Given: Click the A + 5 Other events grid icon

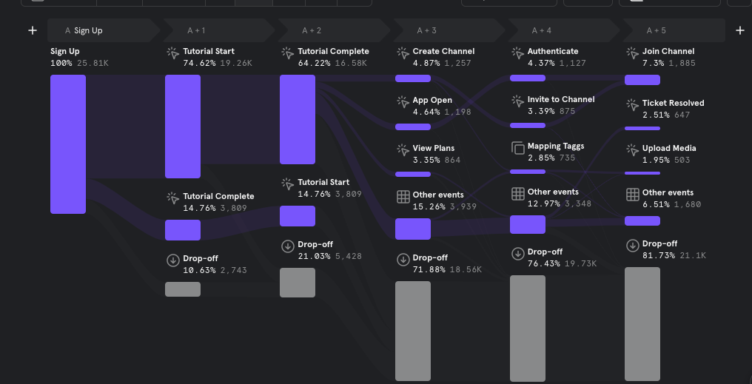Looking at the screenshot, I should [633, 194].
